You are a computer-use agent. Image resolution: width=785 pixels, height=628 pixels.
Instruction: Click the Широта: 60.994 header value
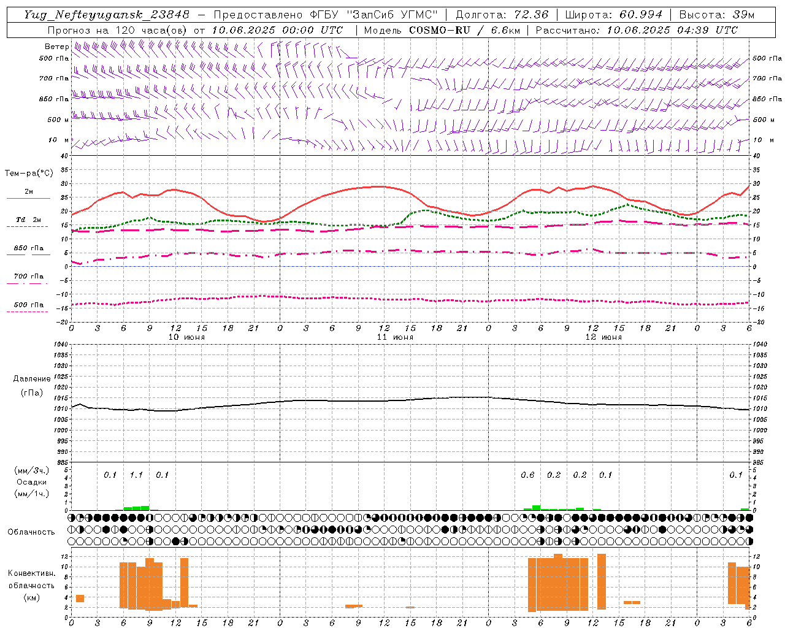click(613, 15)
